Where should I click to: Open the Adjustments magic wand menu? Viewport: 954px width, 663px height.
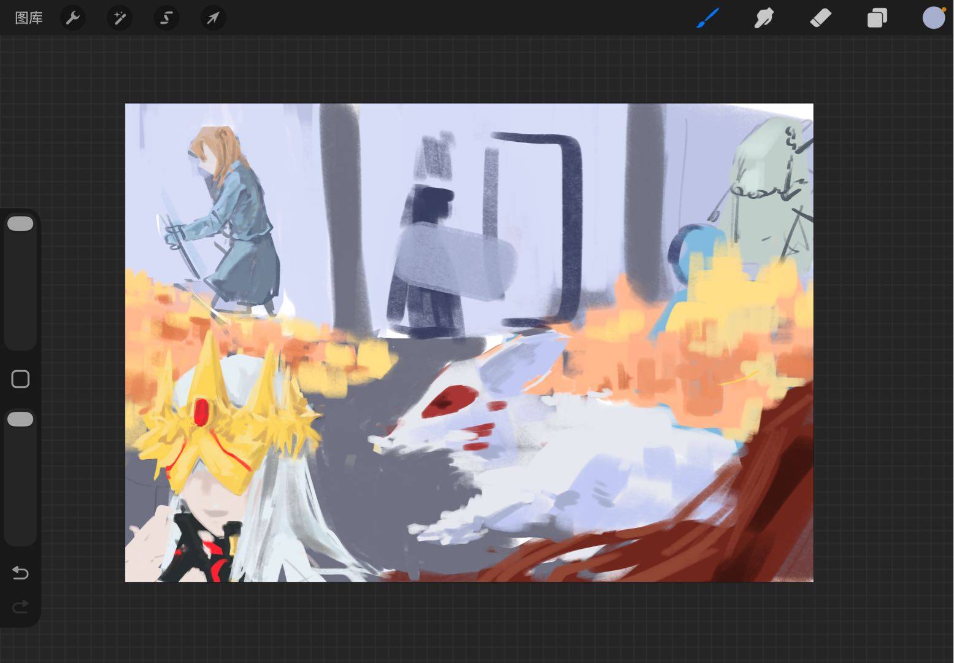coord(120,18)
